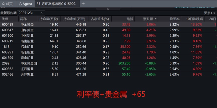Sort by 持仓市值(万元) column header
This screenshot has width=217, height=108.
point(74,19)
